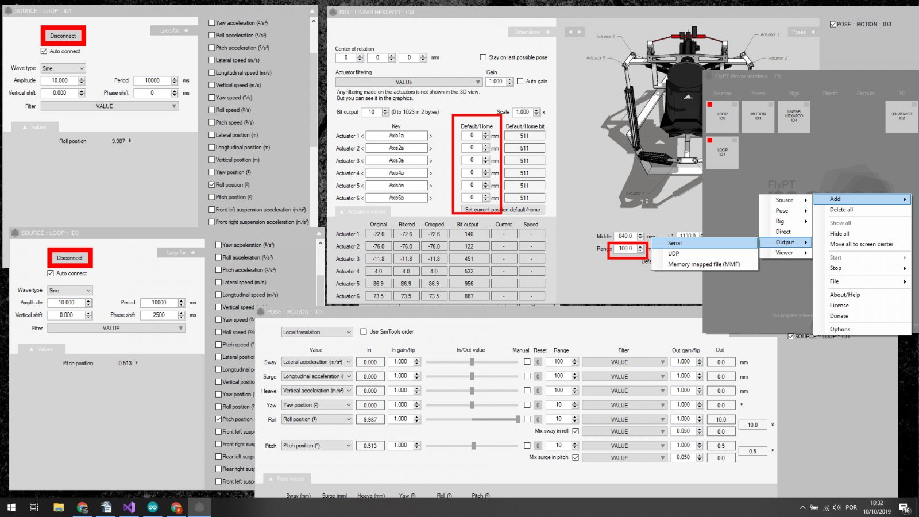Click Delete all in context menu
919x517 pixels.
coord(862,210)
